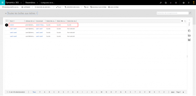Viewport: 196px width, 96px height.
Task: Click Vues système command
Action: click(113, 7)
